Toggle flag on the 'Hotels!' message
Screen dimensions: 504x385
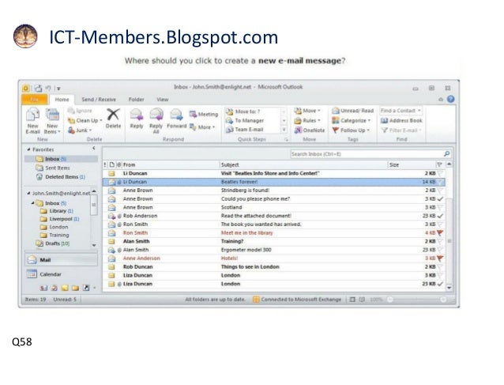tap(440, 258)
